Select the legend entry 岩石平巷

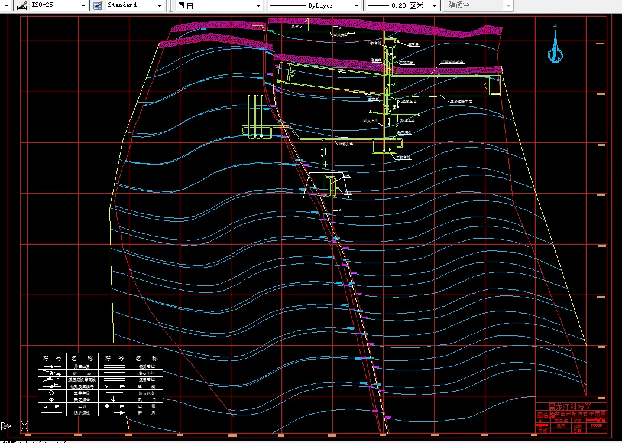(147, 373)
